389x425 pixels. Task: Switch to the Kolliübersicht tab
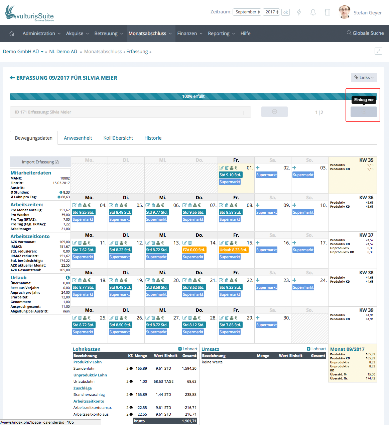118,138
